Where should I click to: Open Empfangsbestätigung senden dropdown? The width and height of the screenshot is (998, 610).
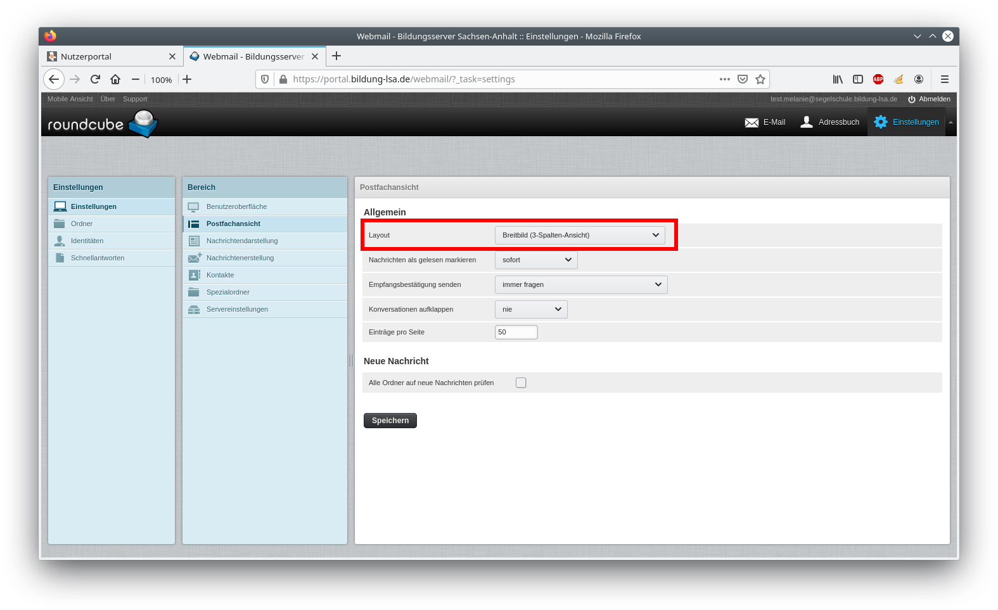click(x=581, y=284)
